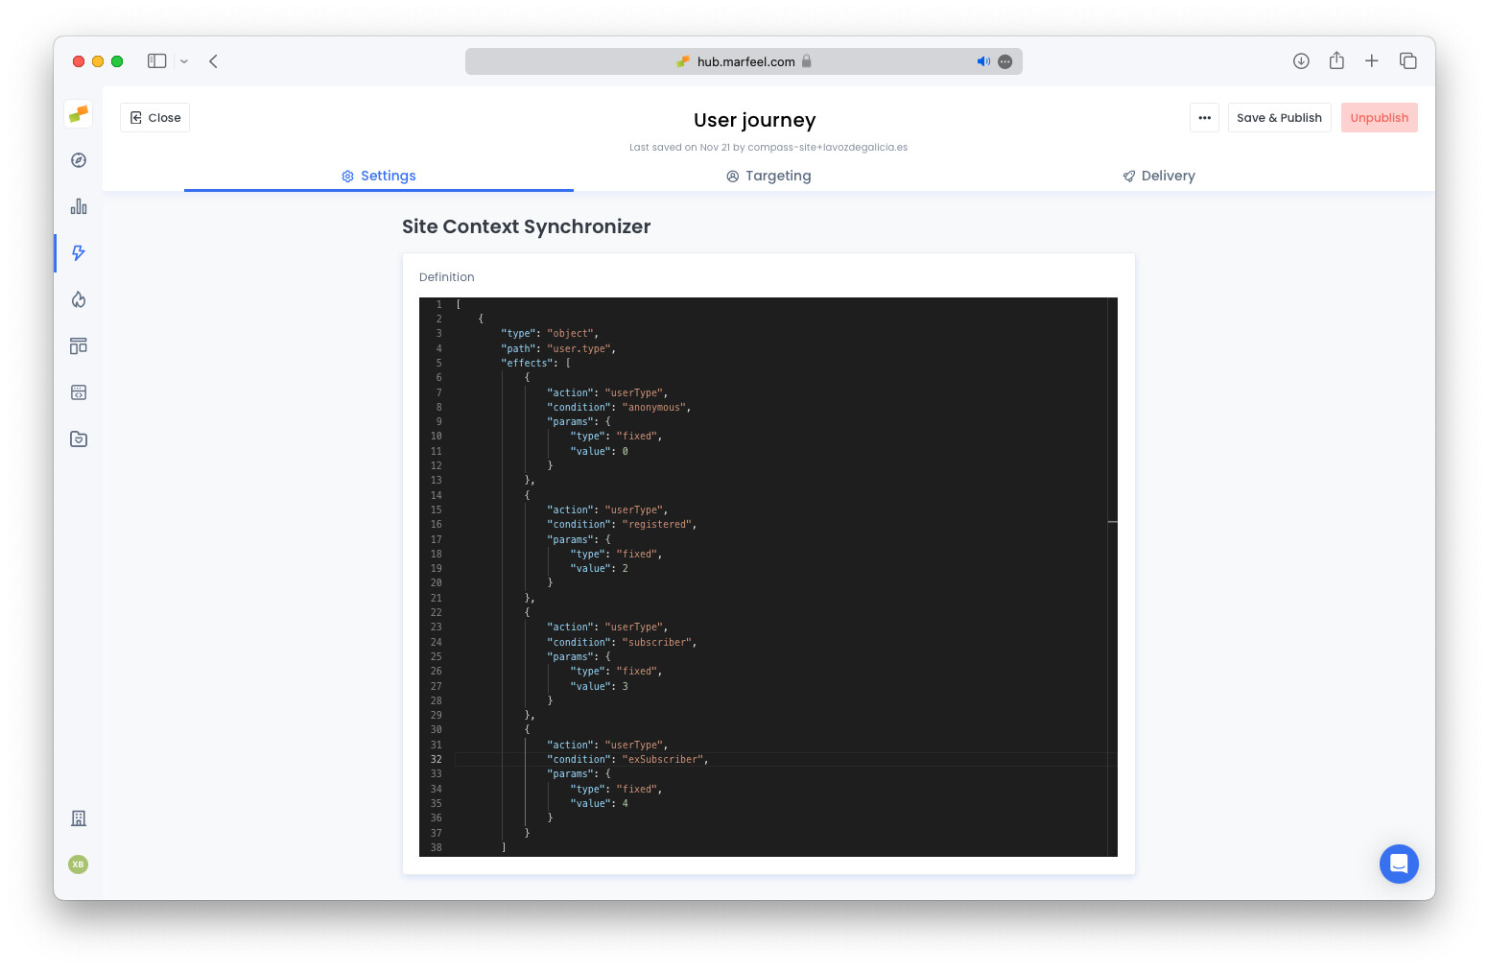1489x971 pixels.
Task: Click Save & Publish
Action: [1279, 117]
